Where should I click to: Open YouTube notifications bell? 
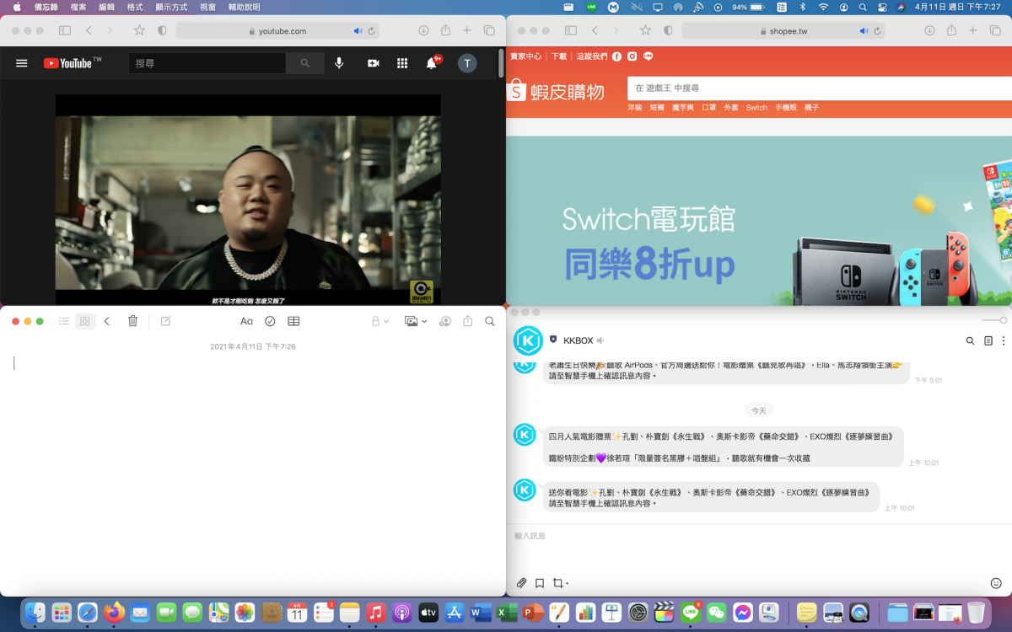point(432,63)
